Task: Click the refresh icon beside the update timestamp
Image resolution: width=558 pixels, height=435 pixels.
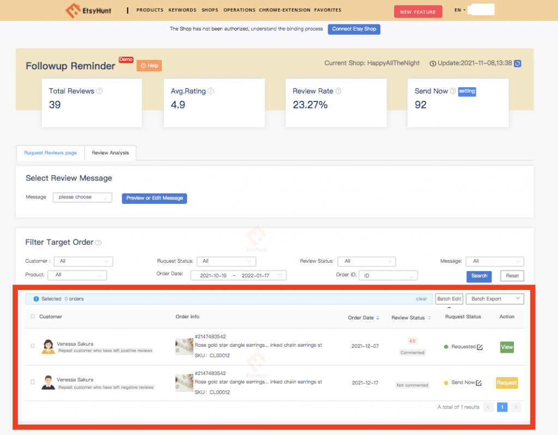Action: pyautogui.click(x=517, y=63)
